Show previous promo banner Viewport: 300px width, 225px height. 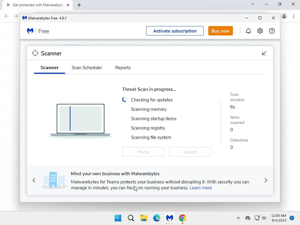click(34, 180)
